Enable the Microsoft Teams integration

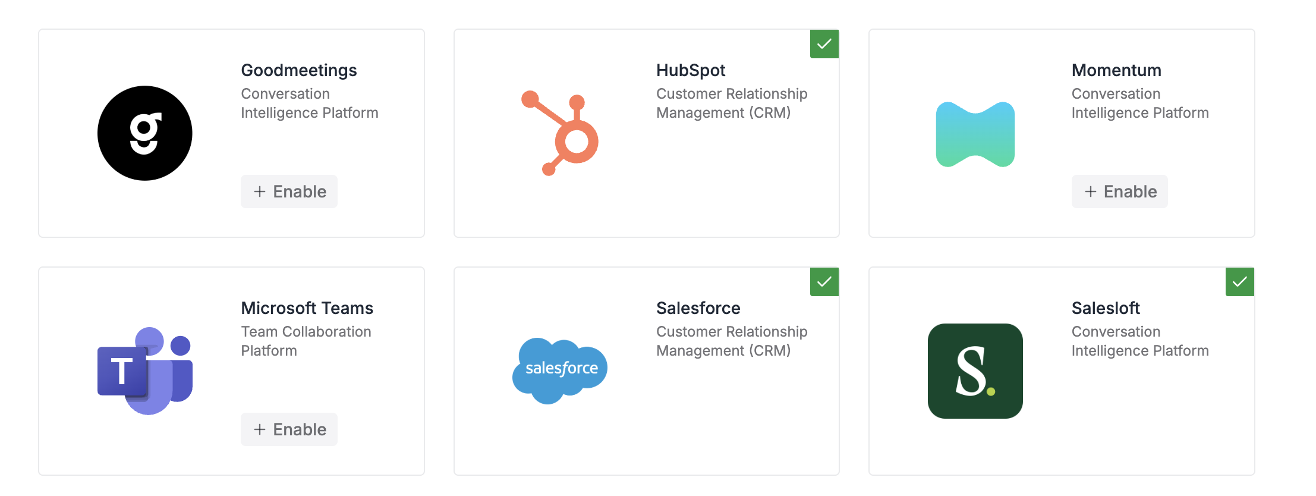click(289, 429)
